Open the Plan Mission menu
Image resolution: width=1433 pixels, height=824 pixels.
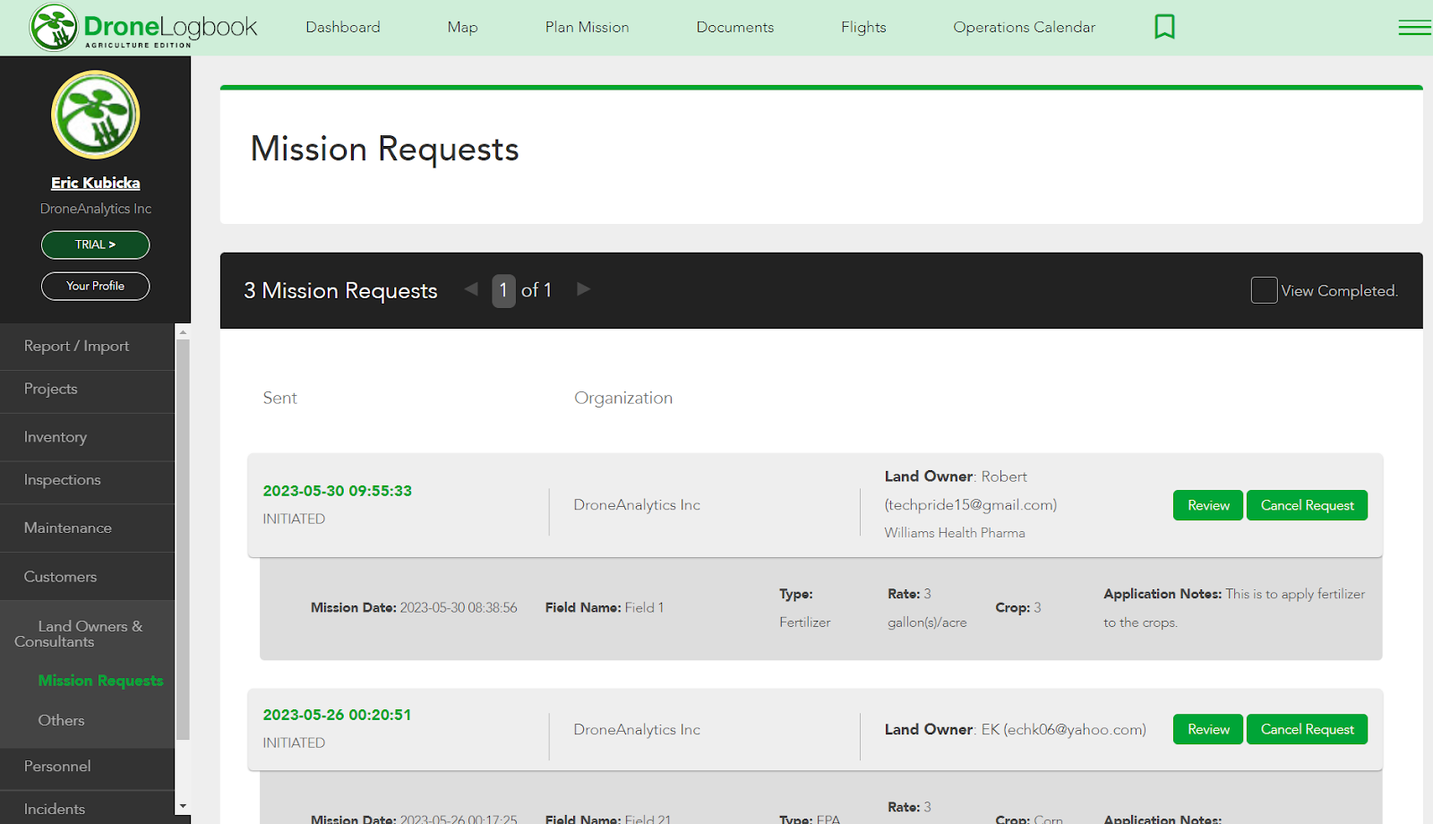pyautogui.click(x=587, y=27)
